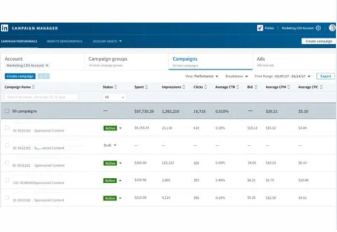Viewport: 337px width, 232px height.
Task: Check the campaign row with $150.50 spent
Action: pos(7,180)
